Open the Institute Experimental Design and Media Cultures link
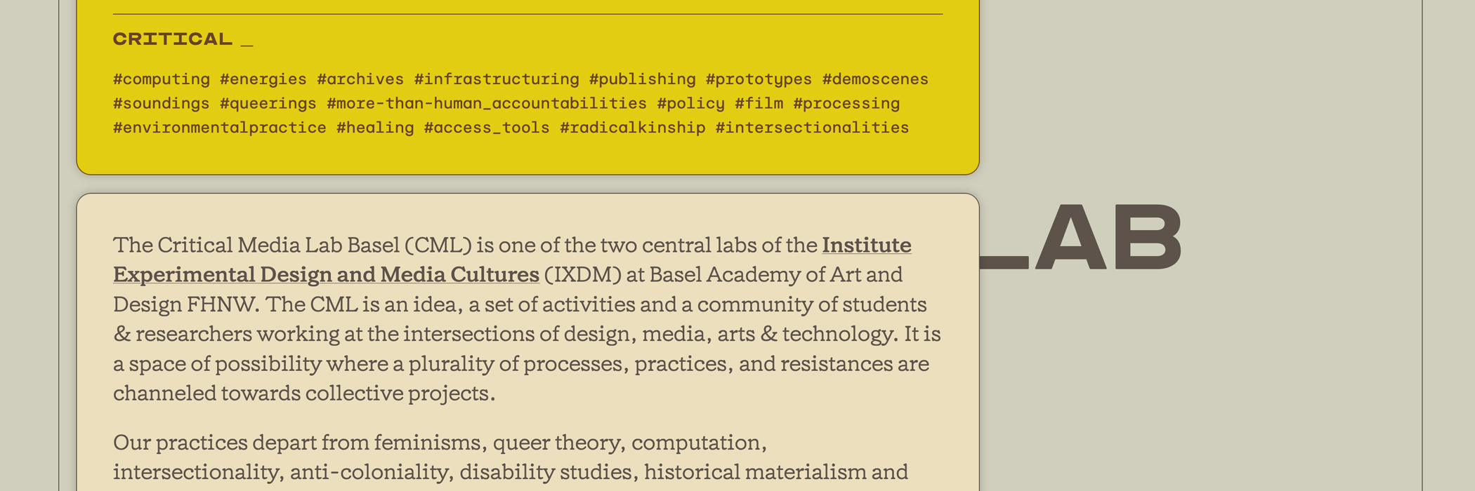 [327, 274]
